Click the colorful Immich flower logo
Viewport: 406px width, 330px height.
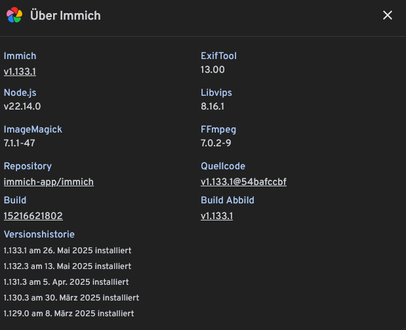click(14, 15)
